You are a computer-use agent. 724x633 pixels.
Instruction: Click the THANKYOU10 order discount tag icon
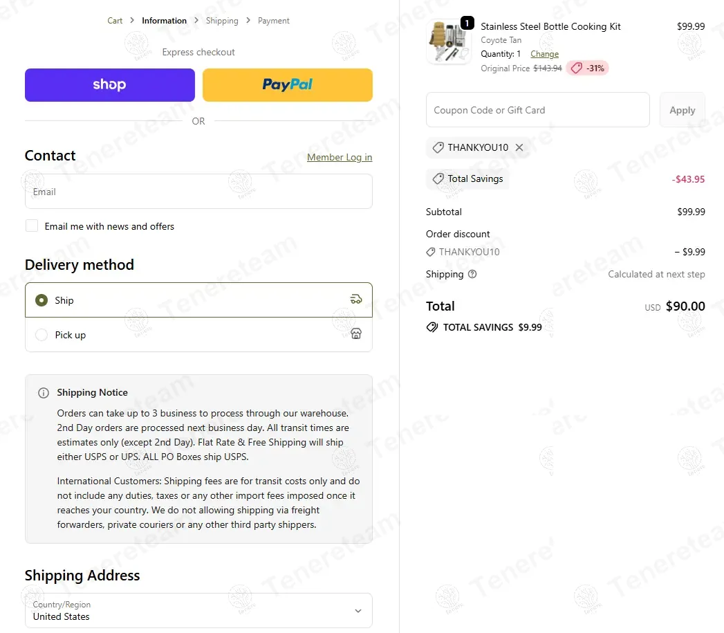(430, 252)
